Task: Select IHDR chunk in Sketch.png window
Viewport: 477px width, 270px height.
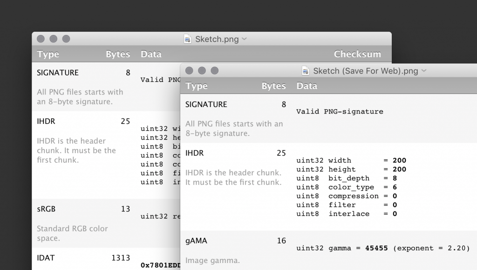Action: coord(46,121)
